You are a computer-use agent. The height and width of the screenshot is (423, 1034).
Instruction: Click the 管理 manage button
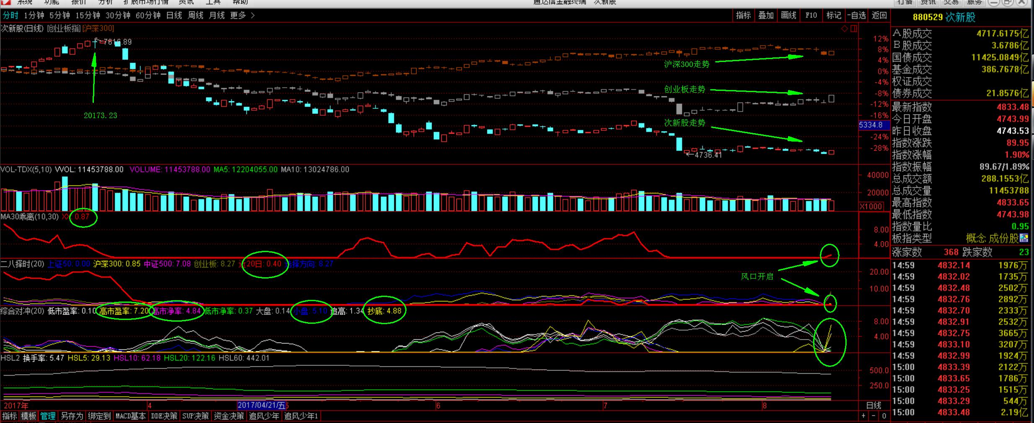[48, 416]
